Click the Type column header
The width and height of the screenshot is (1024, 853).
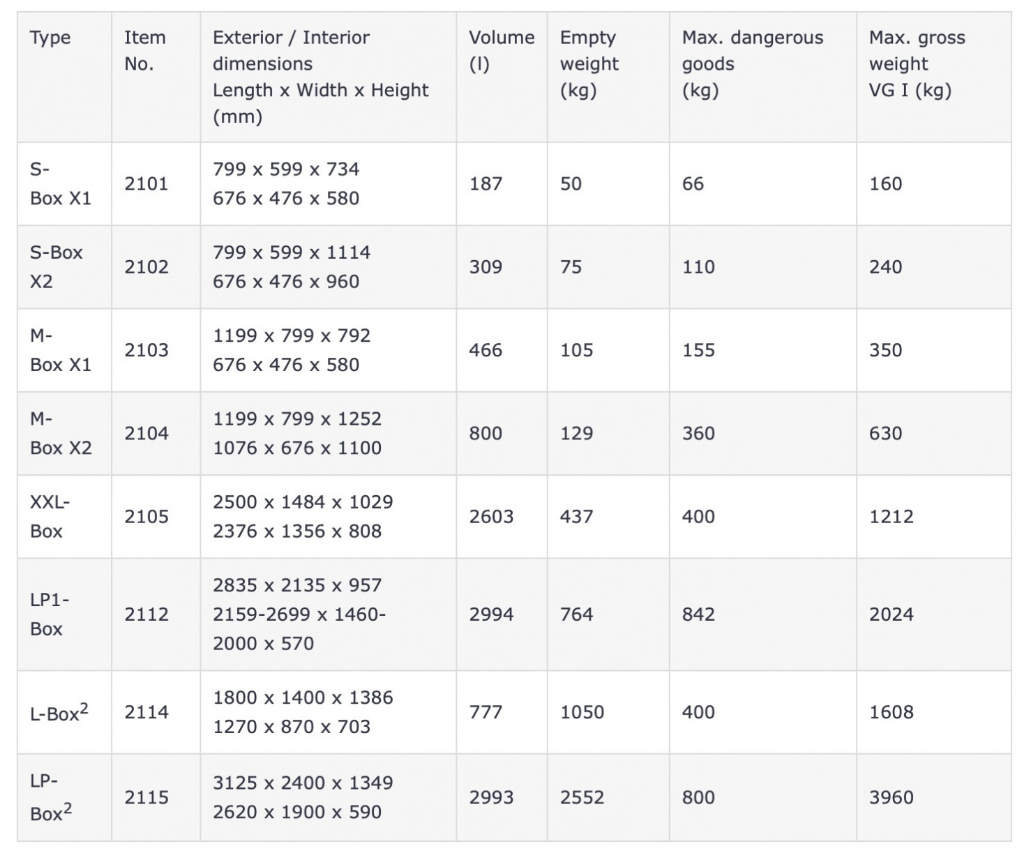50,38
